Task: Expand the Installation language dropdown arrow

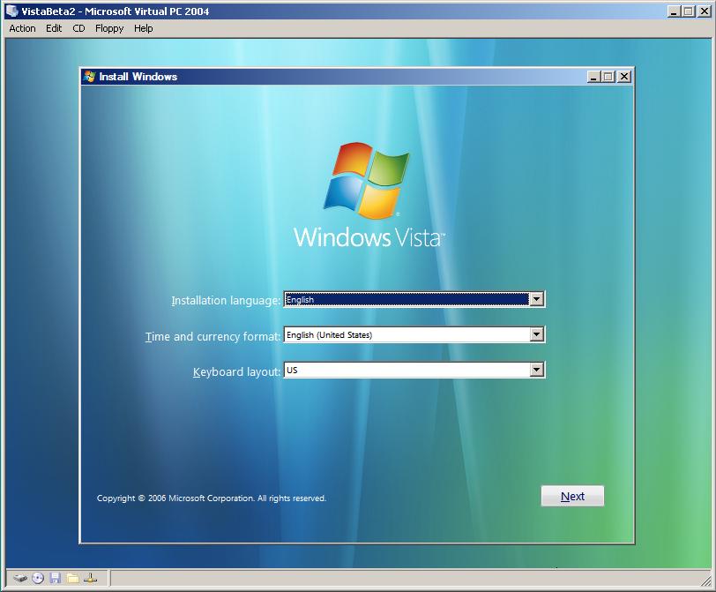Action: (x=536, y=299)
